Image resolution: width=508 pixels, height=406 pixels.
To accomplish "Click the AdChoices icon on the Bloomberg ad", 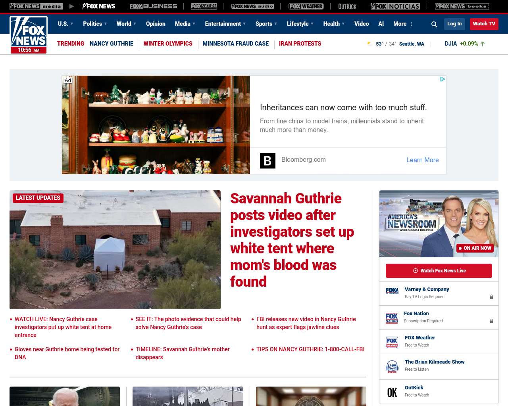I will pyautogui.click(x=443, y=79).
